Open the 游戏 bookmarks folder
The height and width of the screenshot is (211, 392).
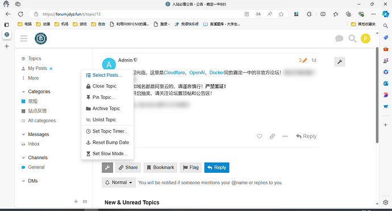80,24
